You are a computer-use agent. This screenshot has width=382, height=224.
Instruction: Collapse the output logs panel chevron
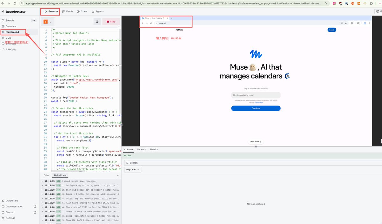click(x=117, y=175)
